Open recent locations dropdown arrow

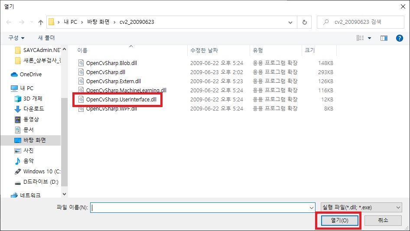point(32,22)
